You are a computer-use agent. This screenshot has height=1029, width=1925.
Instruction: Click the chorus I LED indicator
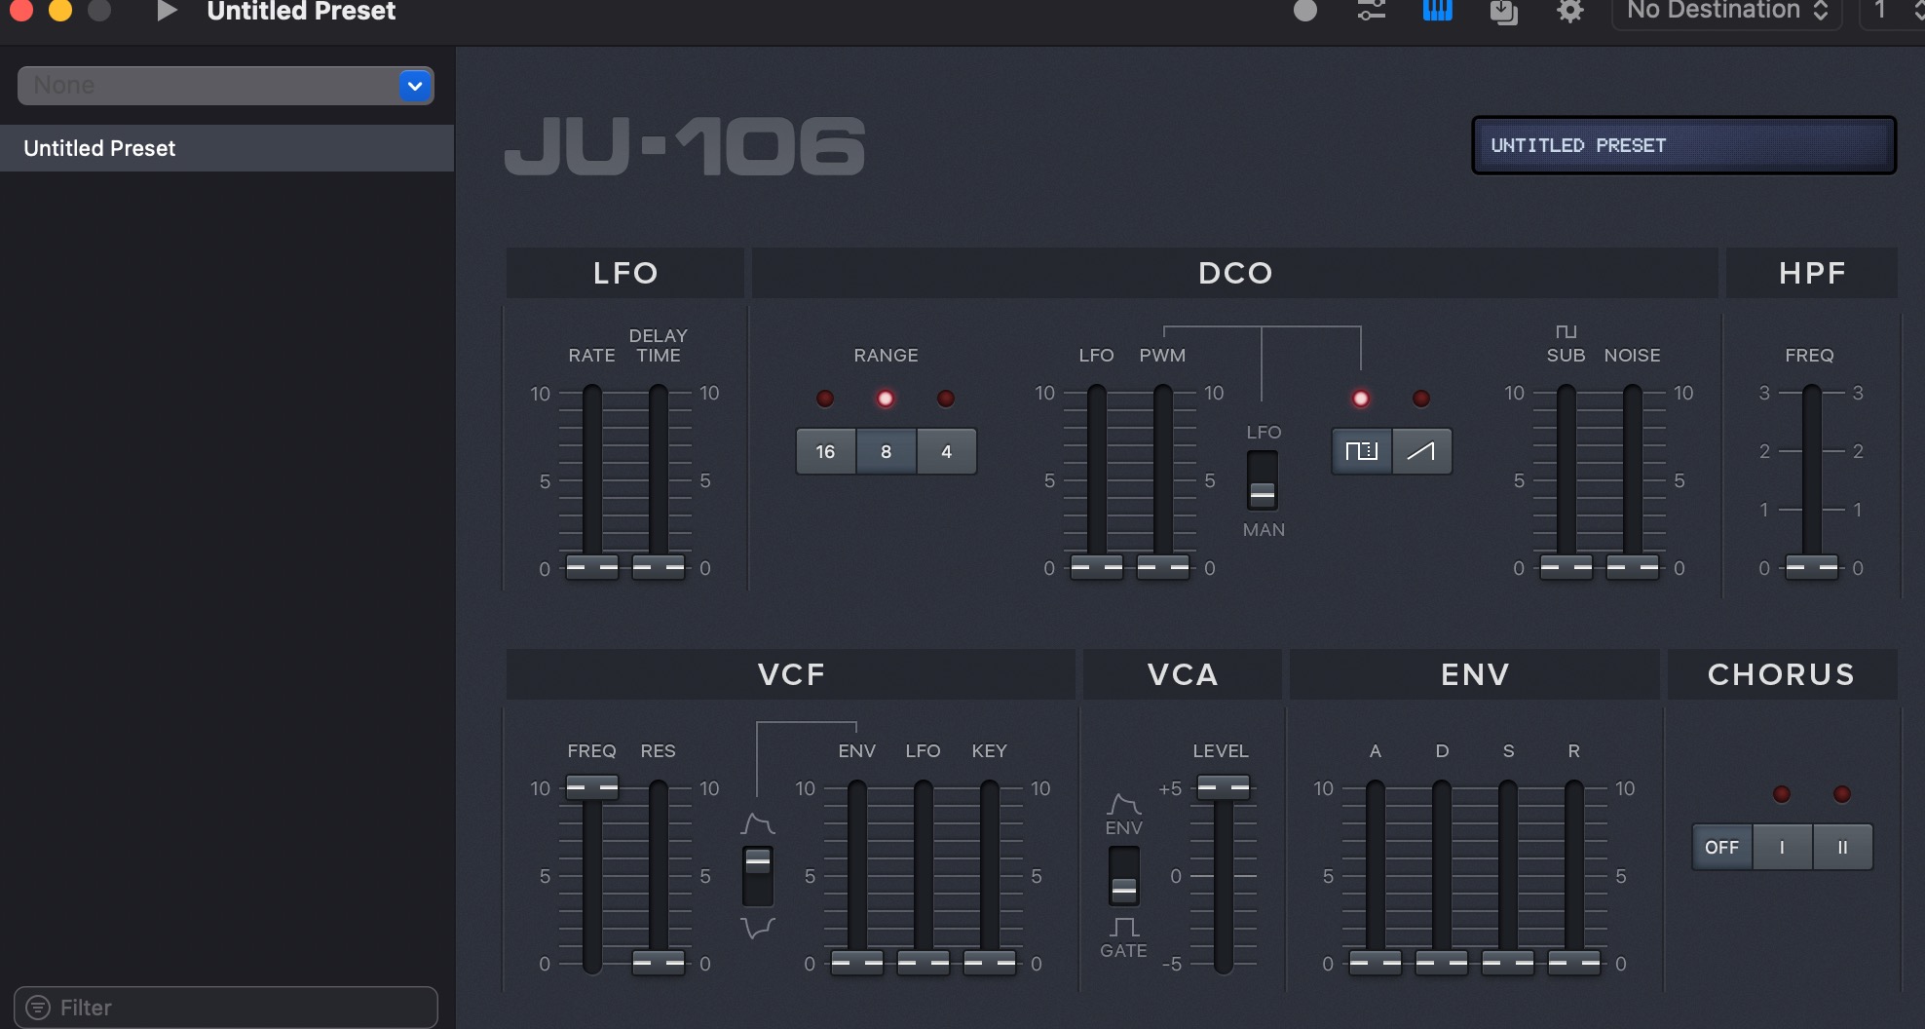pyautogui.click(x=1782, y=794)
